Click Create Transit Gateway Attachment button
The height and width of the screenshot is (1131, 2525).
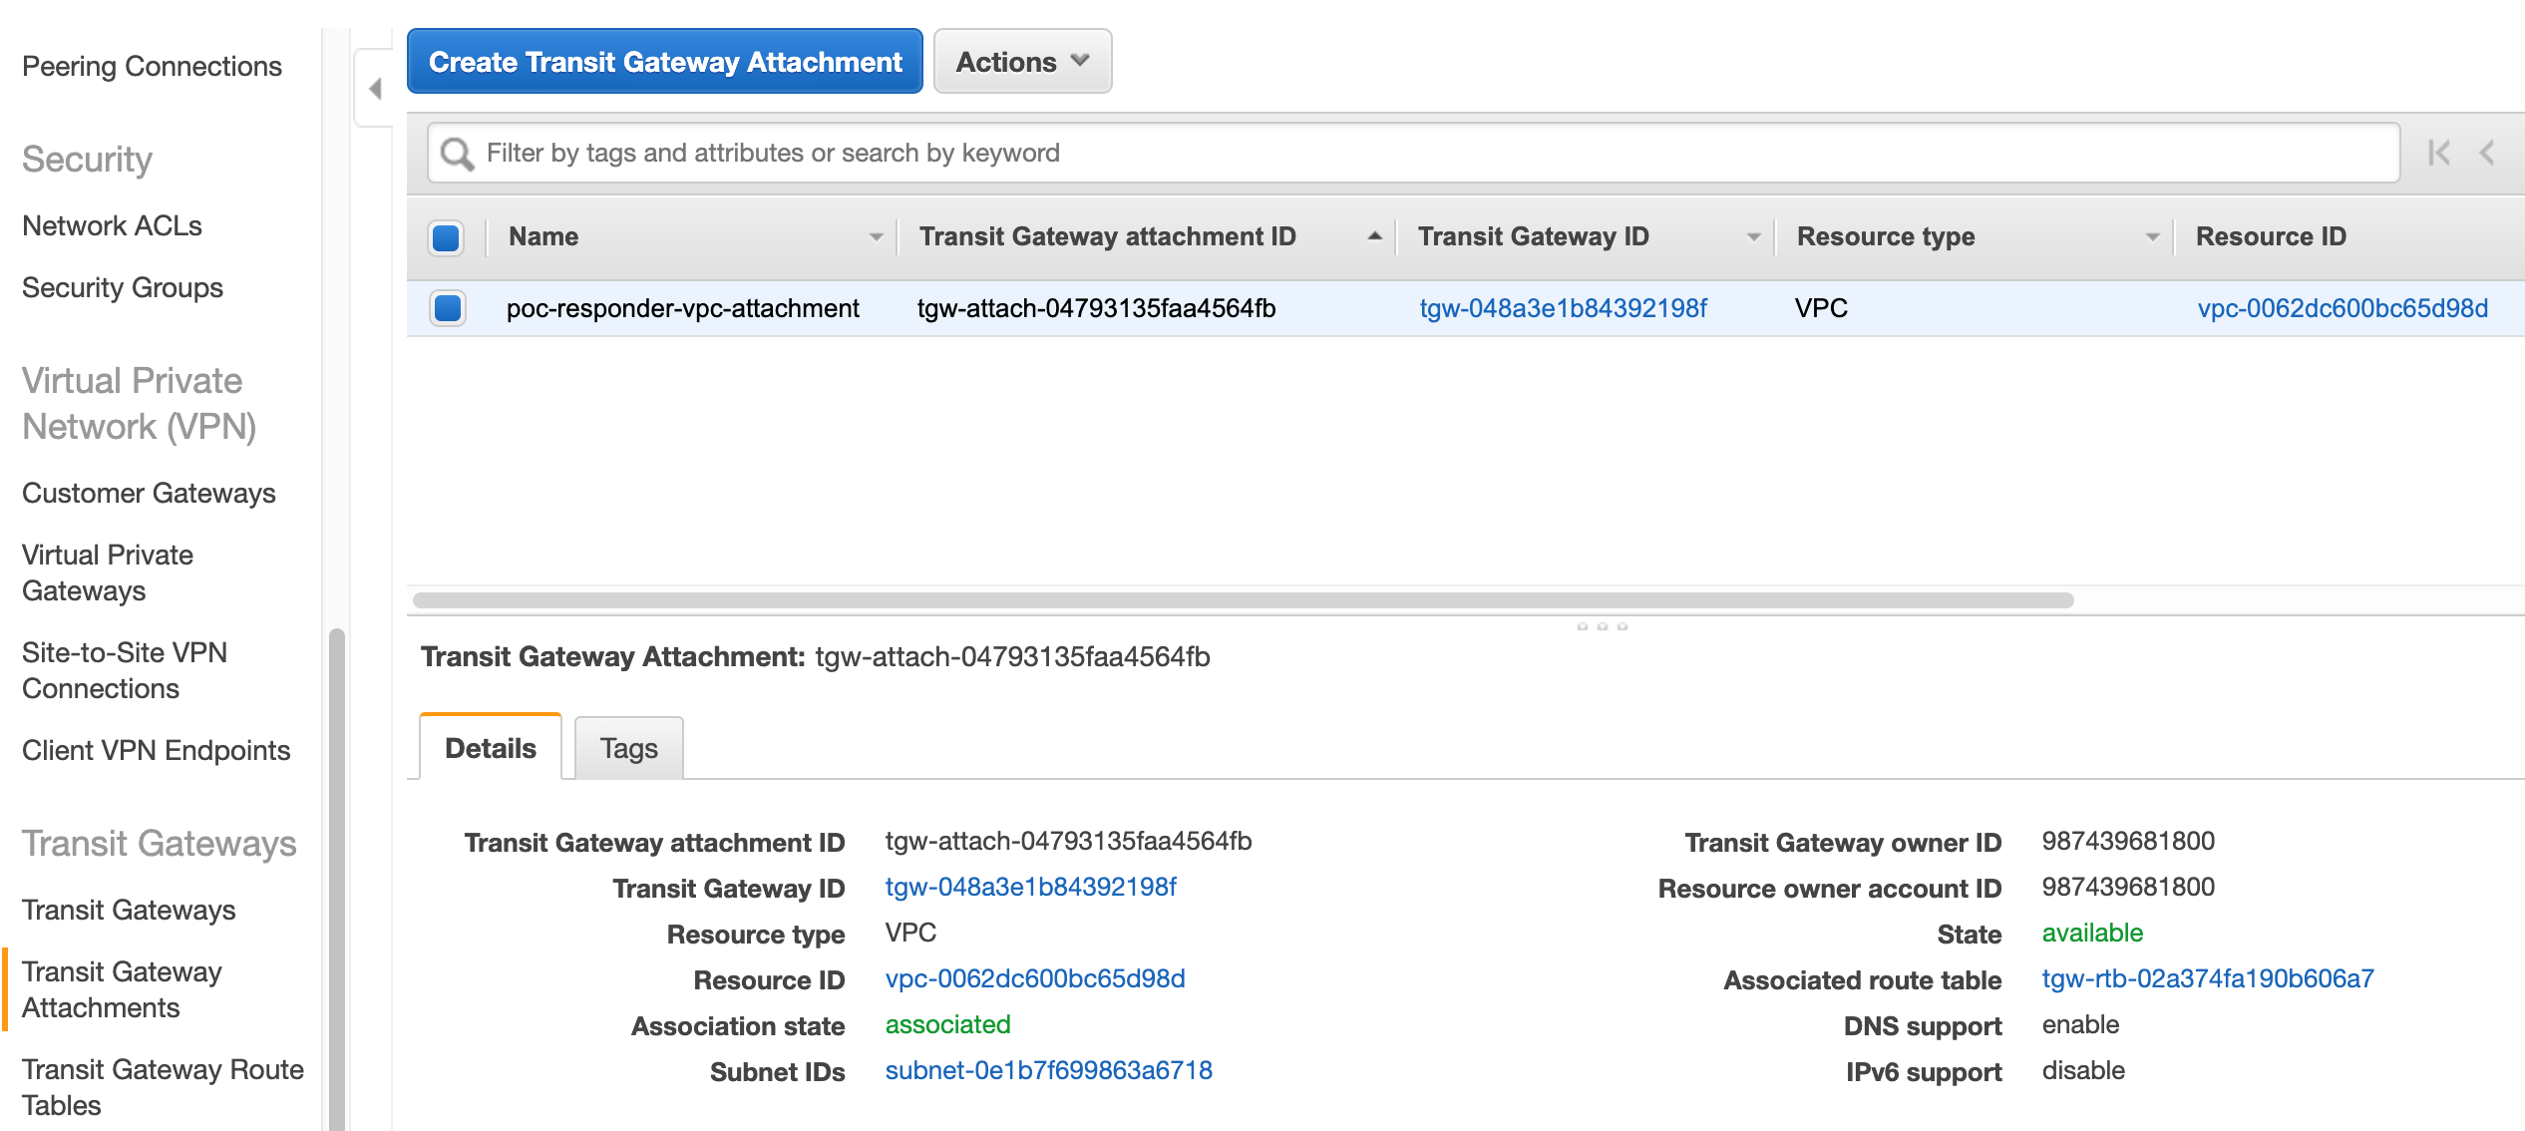pyautogui.click(x=664, y=62)
